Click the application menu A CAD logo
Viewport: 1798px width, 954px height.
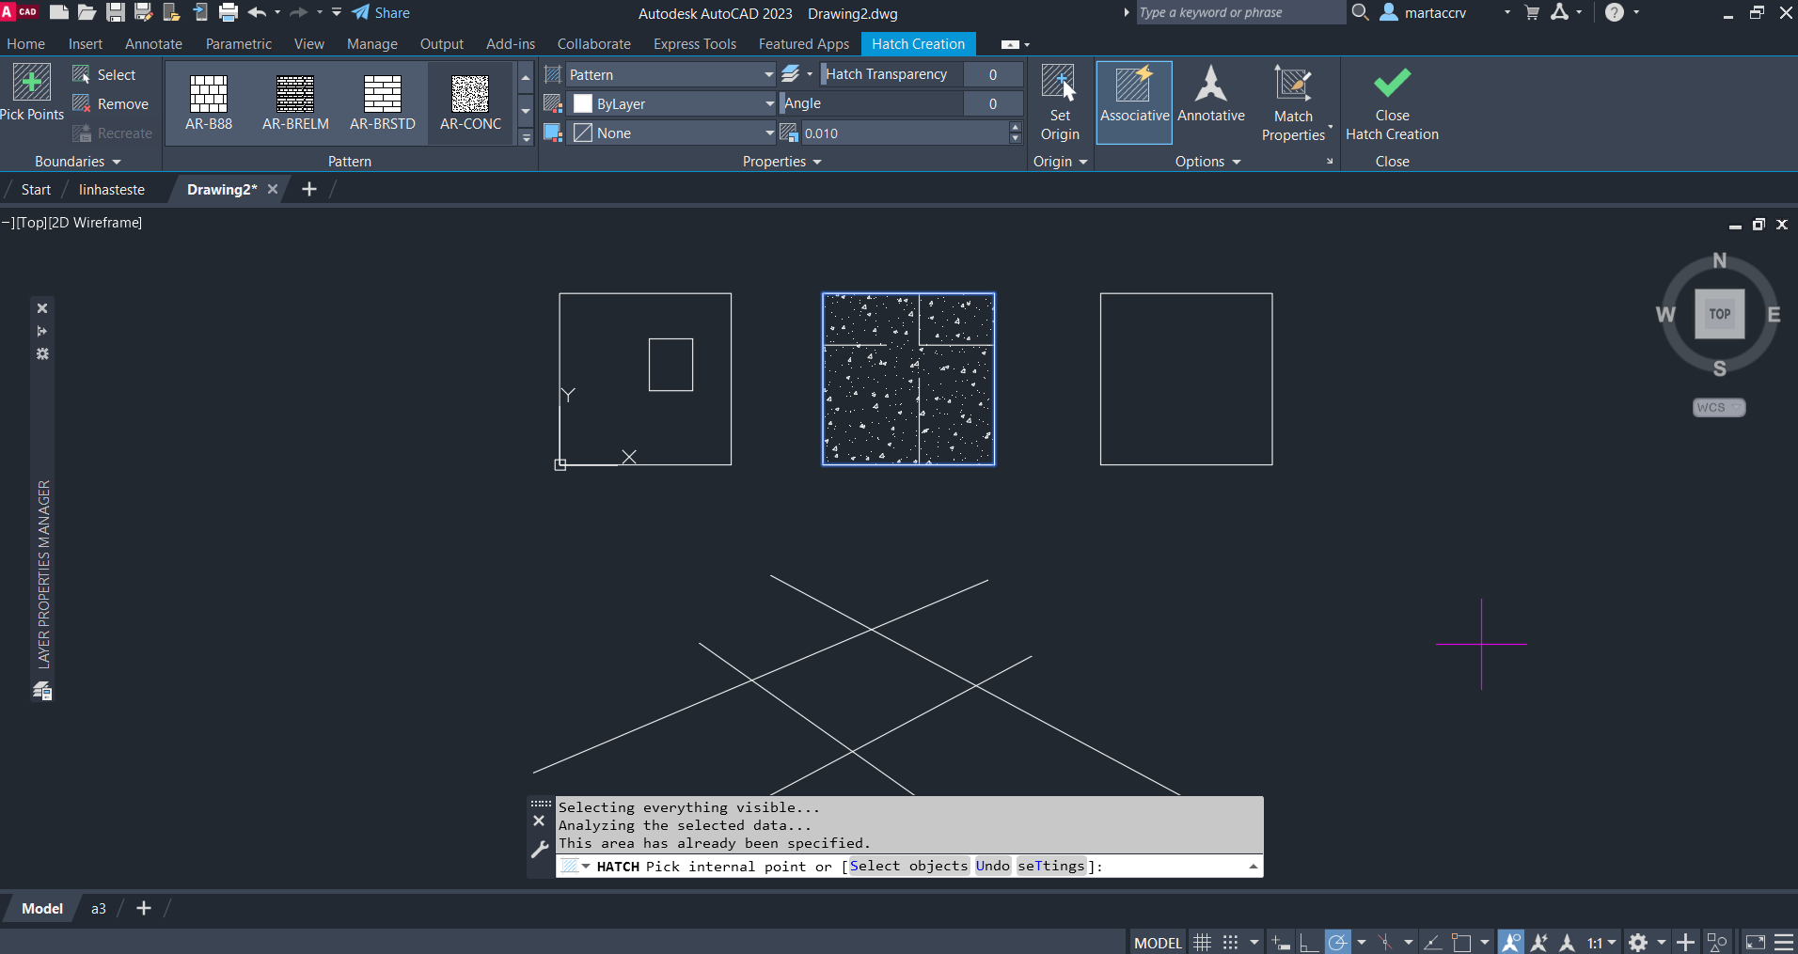point(20,12)
